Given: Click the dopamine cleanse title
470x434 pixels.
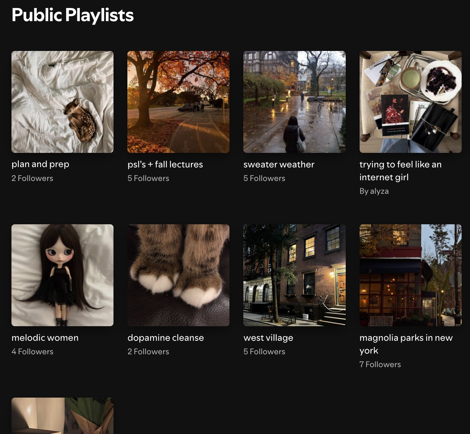Looking at the screenshot, I should click(166, 338).
